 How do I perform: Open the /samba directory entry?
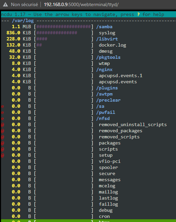click(104, 27)
